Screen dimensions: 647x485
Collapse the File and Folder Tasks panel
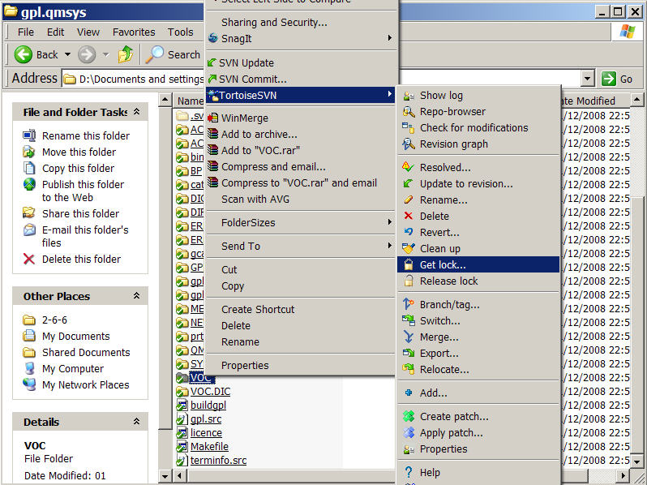coord(136,112)
